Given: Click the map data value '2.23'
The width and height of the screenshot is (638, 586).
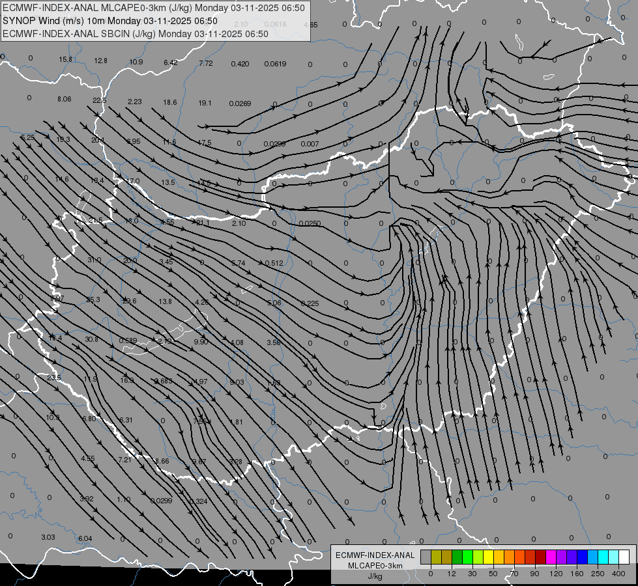Looking at the screenshot, I should coord(135,102).
